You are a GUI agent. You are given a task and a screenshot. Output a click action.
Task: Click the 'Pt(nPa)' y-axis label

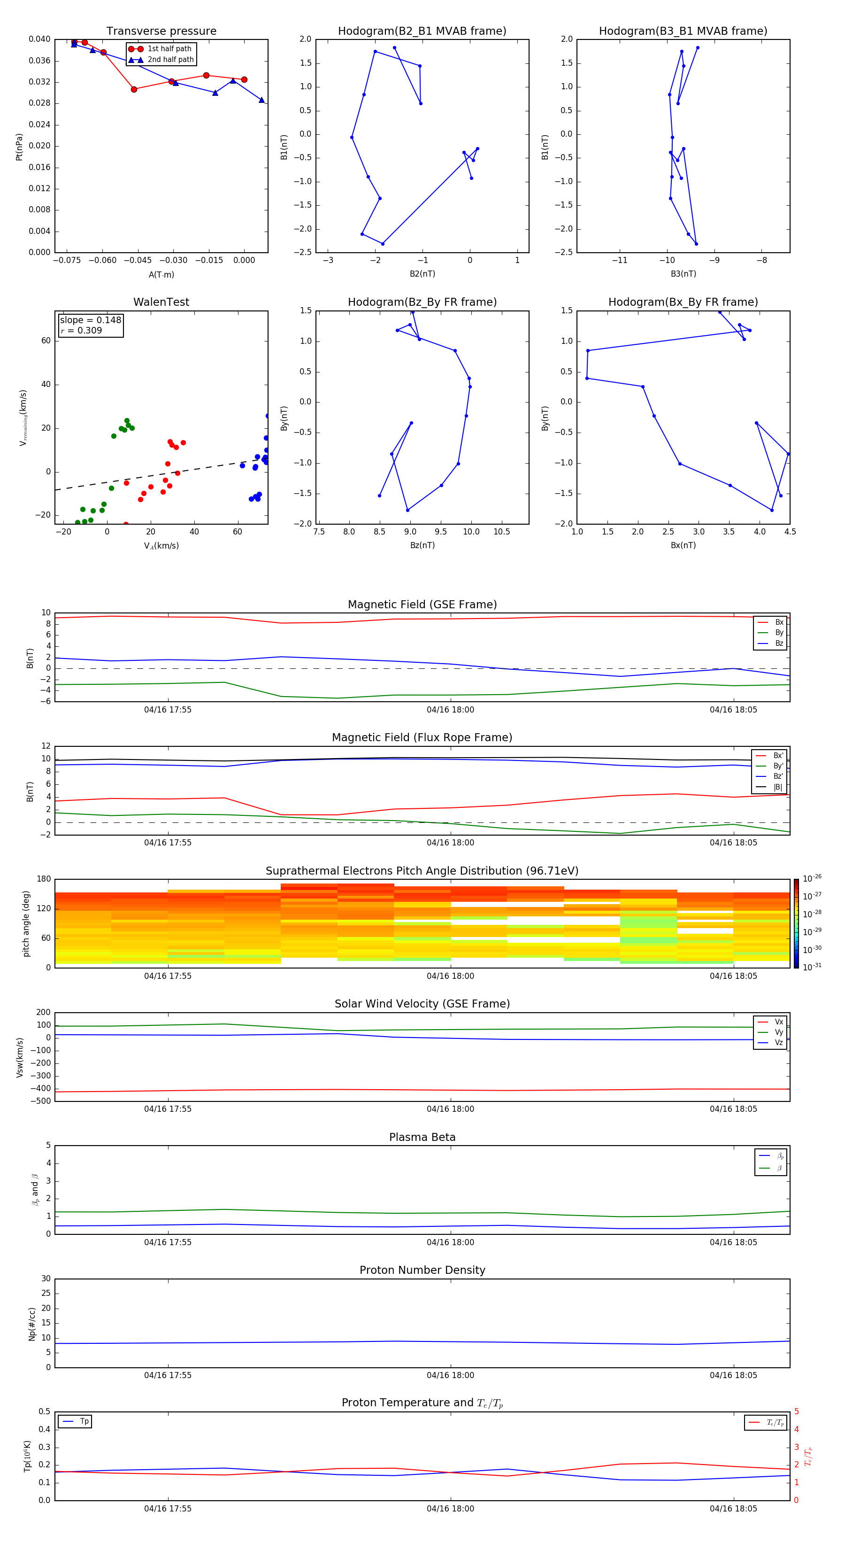click(x=19, y=147)
